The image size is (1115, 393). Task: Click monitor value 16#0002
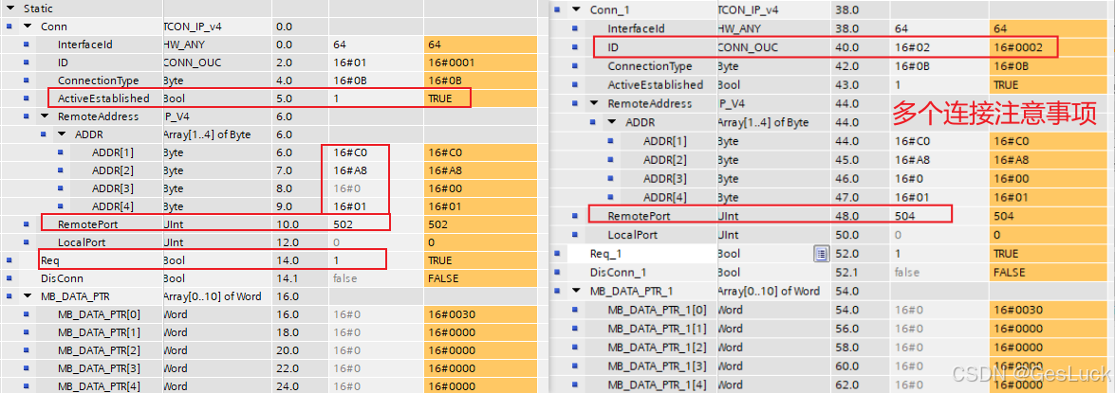[1019, 47]
